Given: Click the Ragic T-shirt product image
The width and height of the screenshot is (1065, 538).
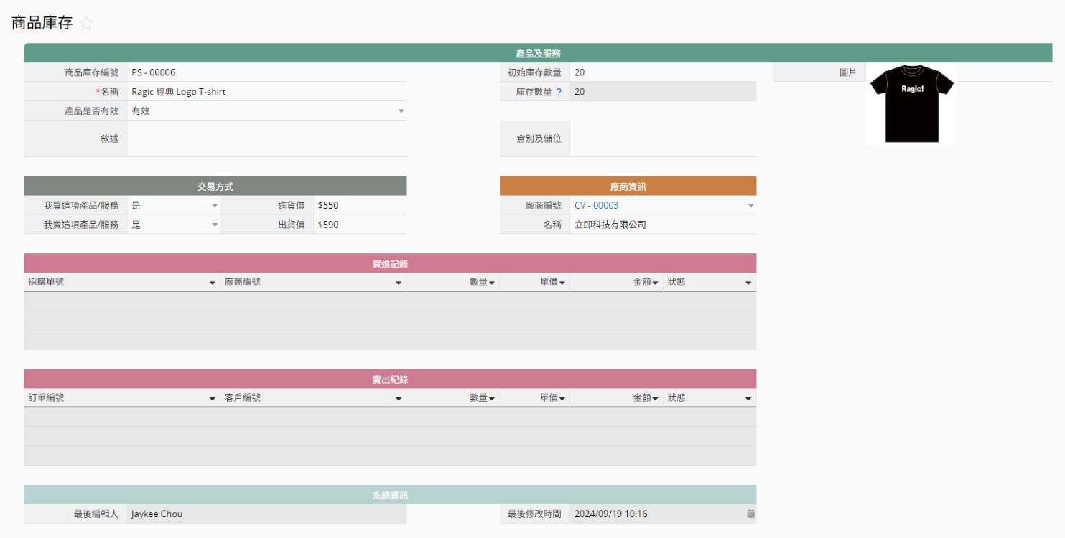Looking at the screenshot, I should [x=911, y=103].
